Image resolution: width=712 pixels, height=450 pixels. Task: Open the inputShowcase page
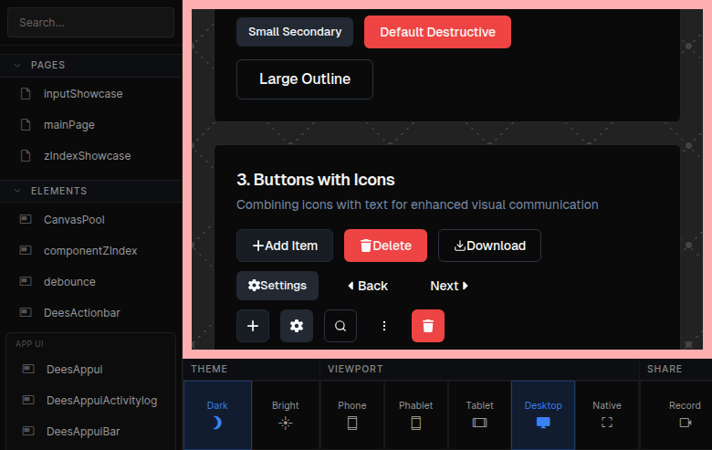tap(82, 93)
